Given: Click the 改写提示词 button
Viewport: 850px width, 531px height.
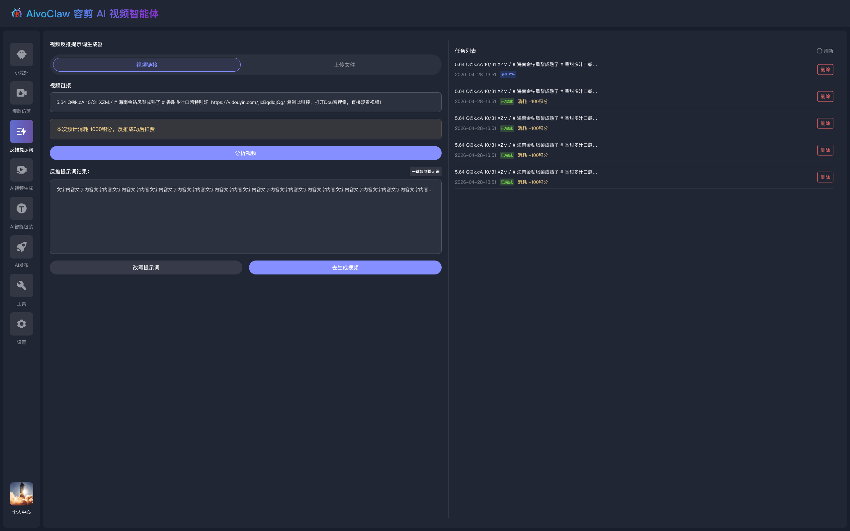Looking at the screenshot, I should tap(146, 267).
